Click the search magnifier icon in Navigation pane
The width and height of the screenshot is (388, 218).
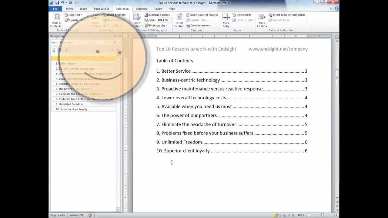point(115,42)
